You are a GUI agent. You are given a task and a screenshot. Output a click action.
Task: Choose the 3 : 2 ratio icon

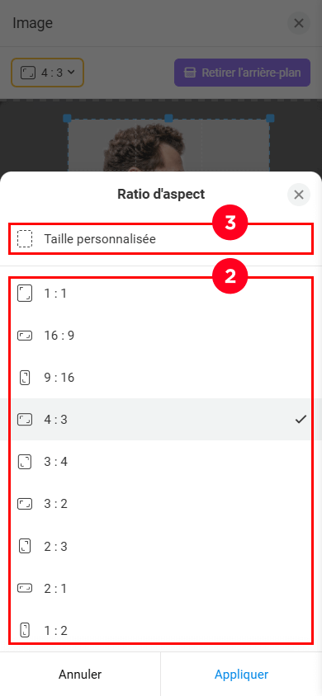25,504
